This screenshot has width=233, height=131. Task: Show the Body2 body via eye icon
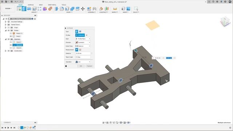[x=11, y=33]
